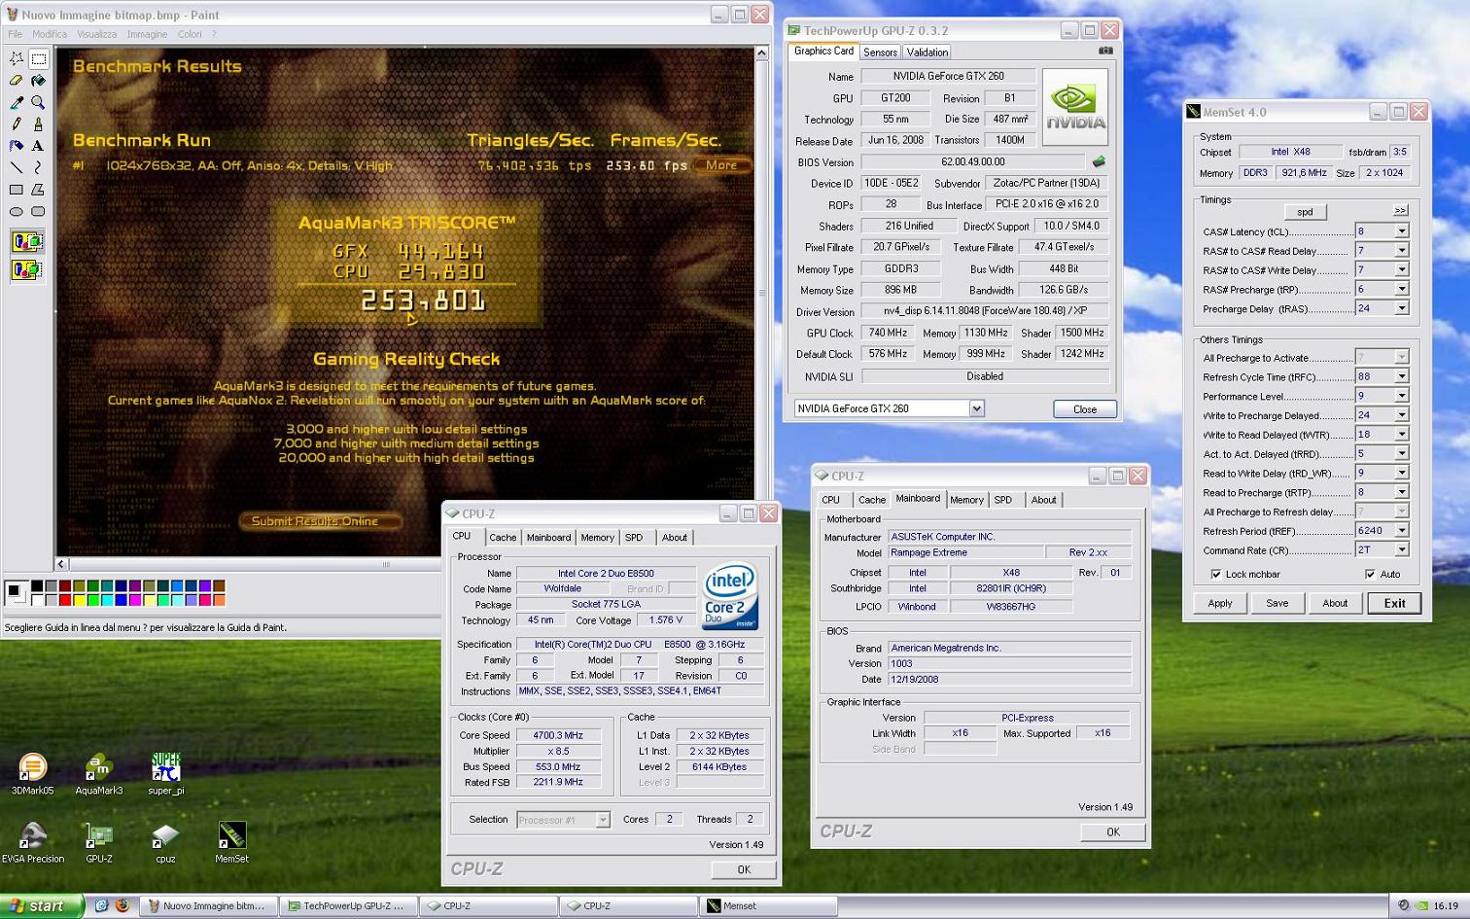Open Refresh Cycle Time (tRFC) dropdown
This screenshot has height=919, width=1470.
point(1401,376)
